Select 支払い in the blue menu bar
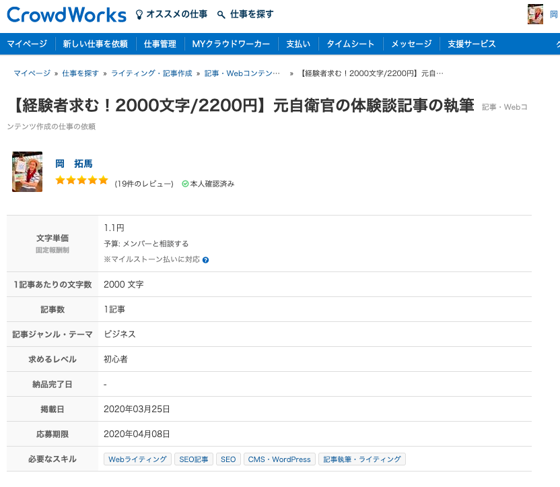The image size is (560, 487). [298, 42]
